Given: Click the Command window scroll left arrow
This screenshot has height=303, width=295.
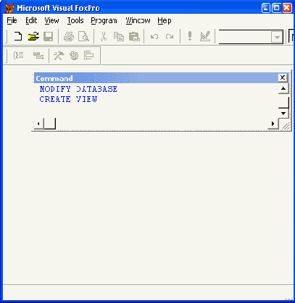Looking at the screenshot, I should (x=38, y=124).
